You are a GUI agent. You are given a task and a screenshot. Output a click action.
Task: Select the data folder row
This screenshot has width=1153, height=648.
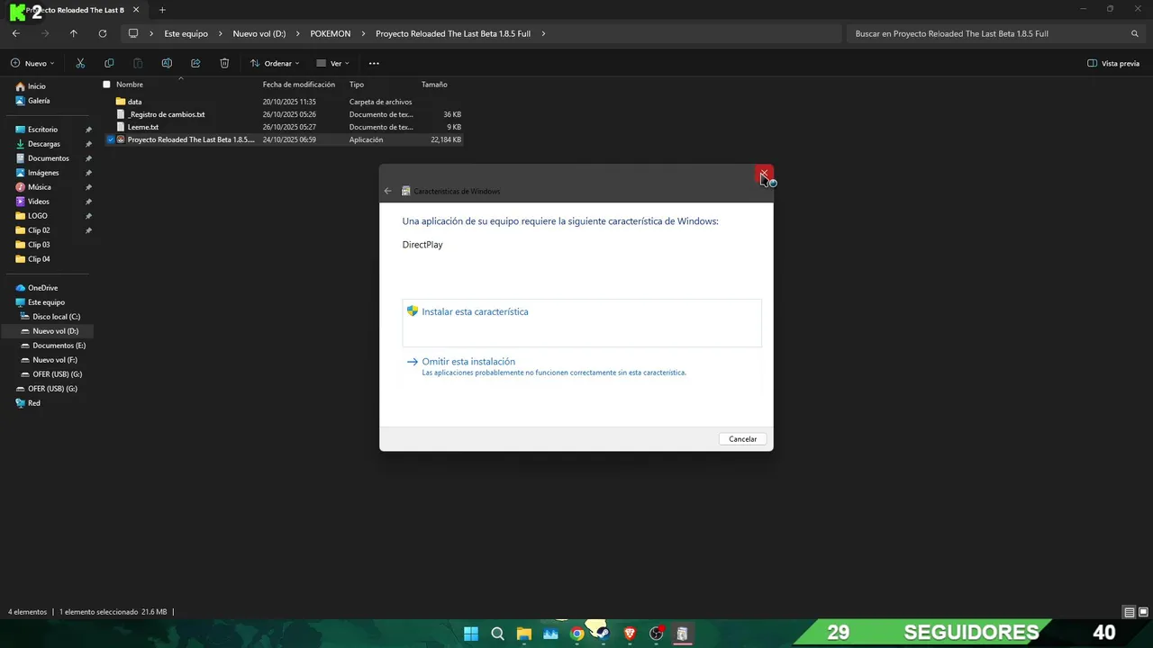(283, 102)
